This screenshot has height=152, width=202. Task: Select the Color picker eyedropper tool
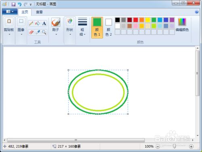coord(38,32)
